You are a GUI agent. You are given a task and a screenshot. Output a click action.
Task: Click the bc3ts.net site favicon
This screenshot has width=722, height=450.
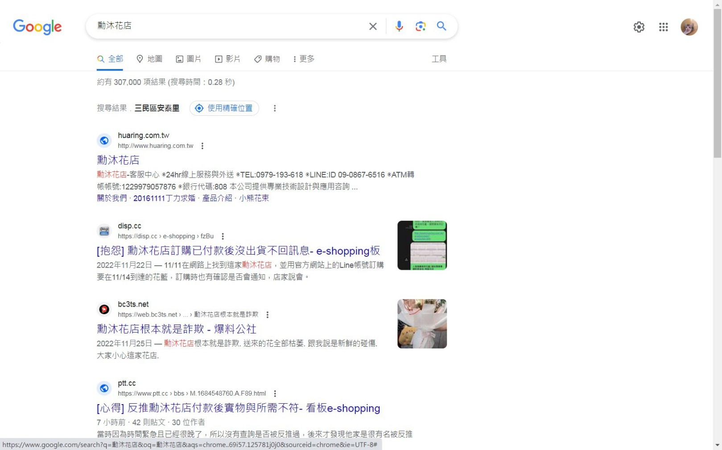(104, 309)
